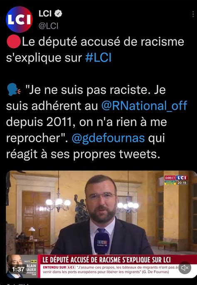Open the @RNational_off mention

[144, 106]
